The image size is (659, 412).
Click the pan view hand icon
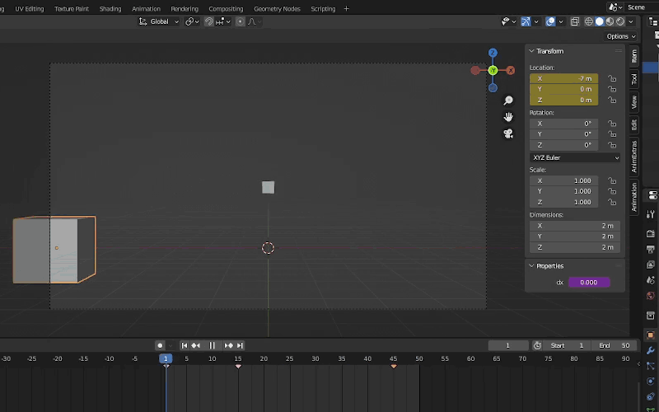[508, 117]
